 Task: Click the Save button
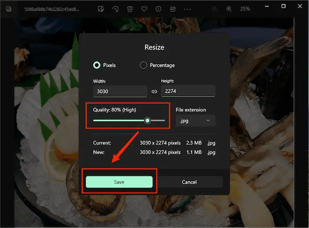click(119, 182)
